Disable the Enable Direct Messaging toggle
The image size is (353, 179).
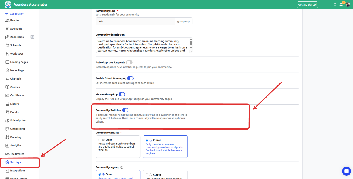(130, 78)
